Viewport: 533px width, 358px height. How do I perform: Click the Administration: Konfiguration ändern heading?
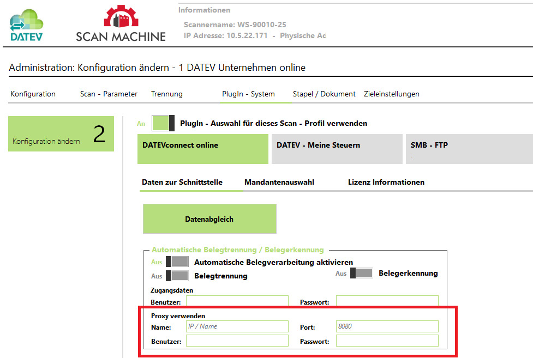point(157,68)
